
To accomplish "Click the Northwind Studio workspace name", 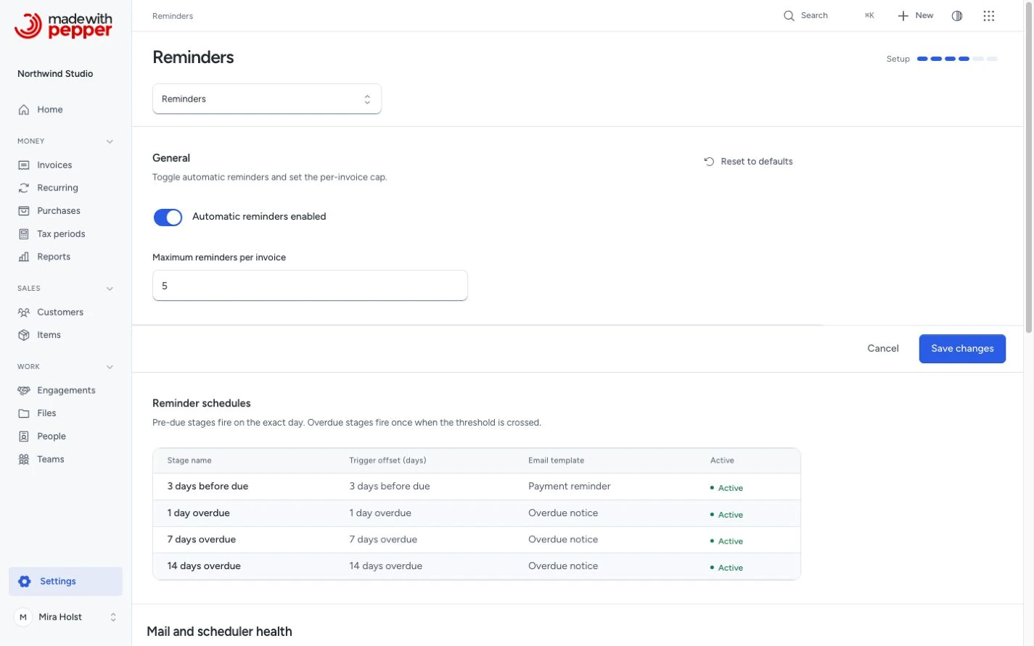I will (55, 74).
